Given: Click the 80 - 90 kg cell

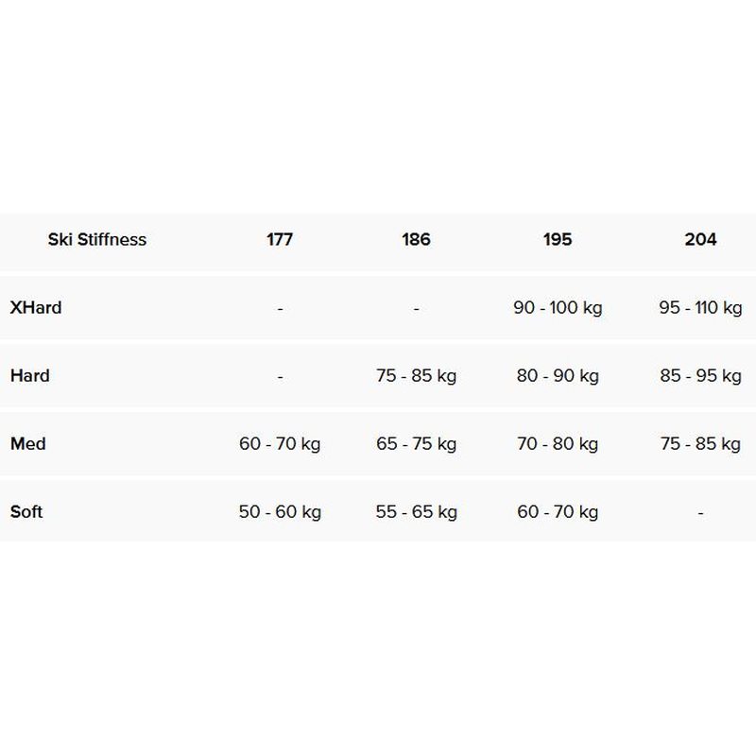Looking at the screenshot, I should coord(558,375).
